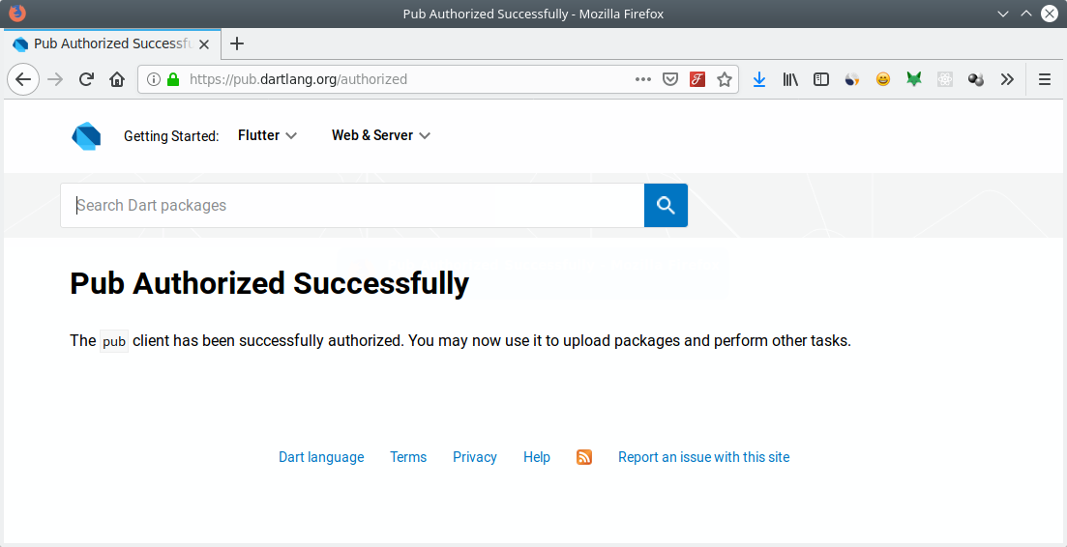The height and width of the screenshot is (547, 1067).
Task: Open the Report an issue with this site link
Action: (703, 457)
